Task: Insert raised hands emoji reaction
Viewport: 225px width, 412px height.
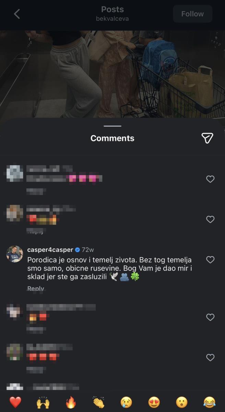Action: pyautogui.click(x=43, y=402)
